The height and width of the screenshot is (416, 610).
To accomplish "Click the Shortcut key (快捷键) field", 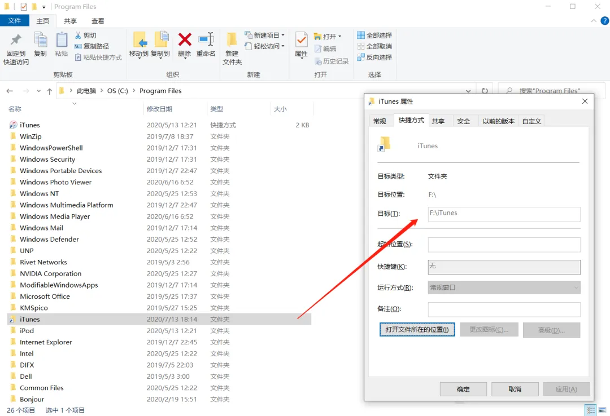I will pyautogui.click(x=504, y=267).
